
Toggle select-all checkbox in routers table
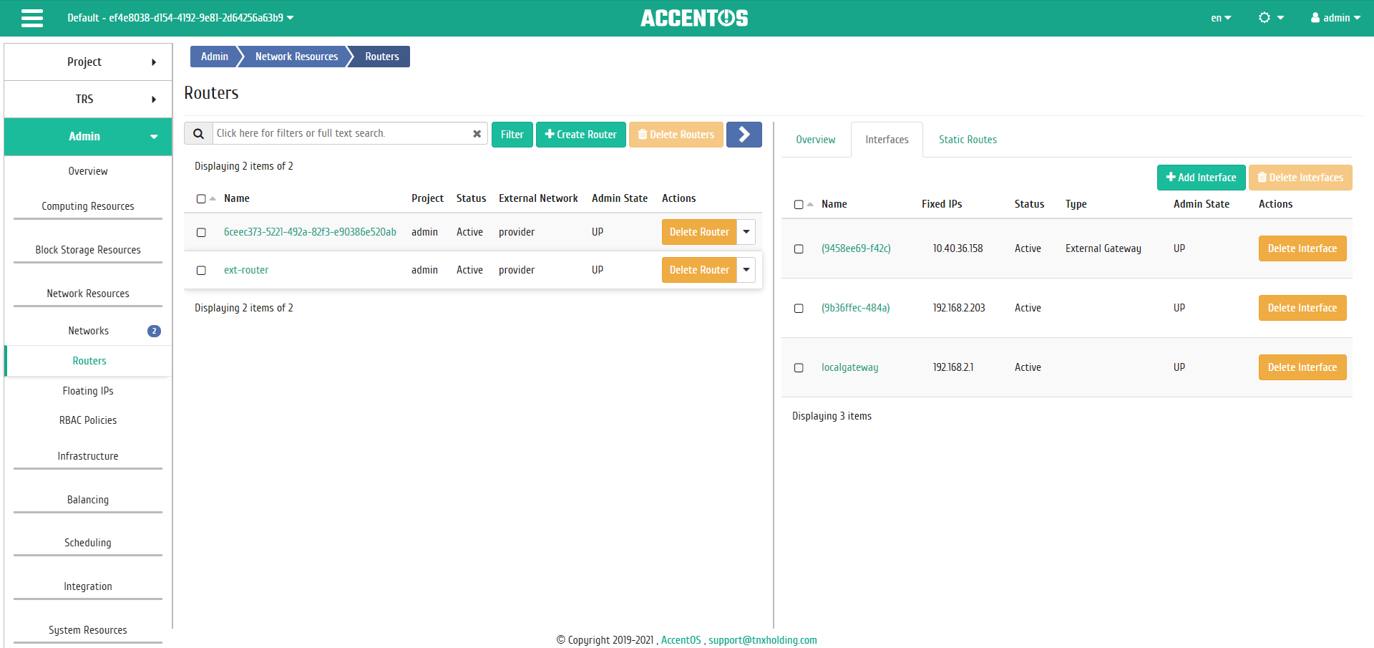[201, 199]
